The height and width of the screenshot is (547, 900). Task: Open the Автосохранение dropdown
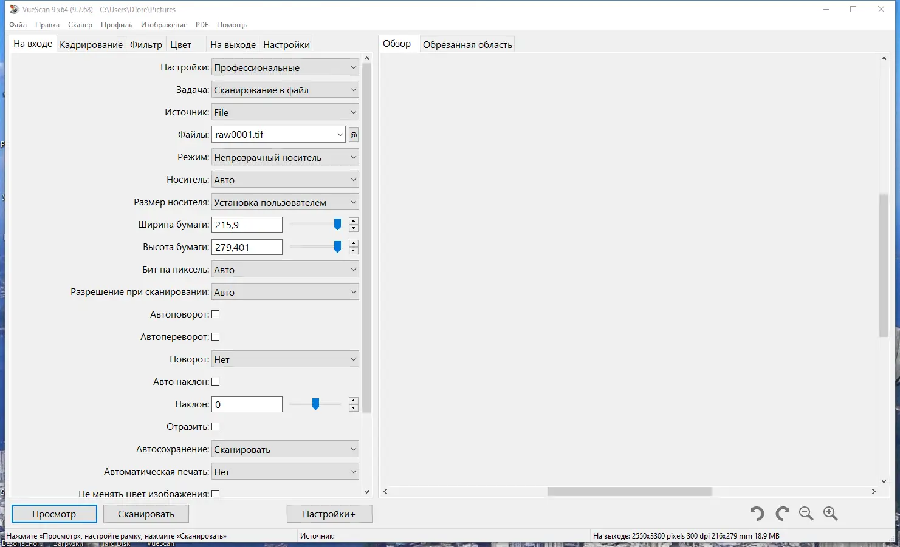(x=285, y=449)
